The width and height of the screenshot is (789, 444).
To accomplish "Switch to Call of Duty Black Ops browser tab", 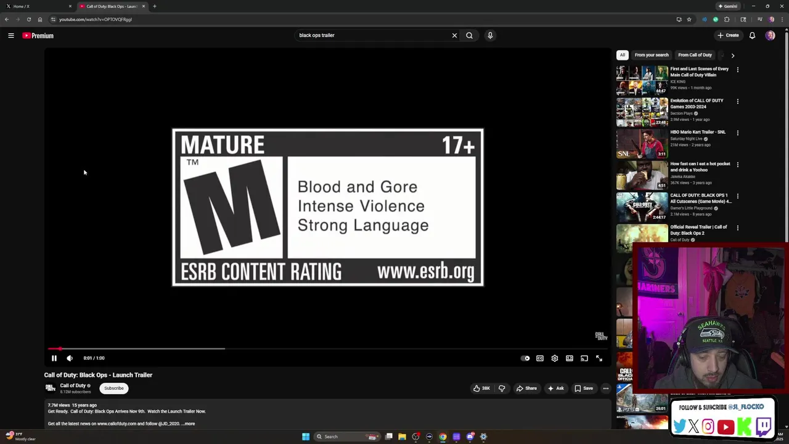I will (x=112, y=6).
